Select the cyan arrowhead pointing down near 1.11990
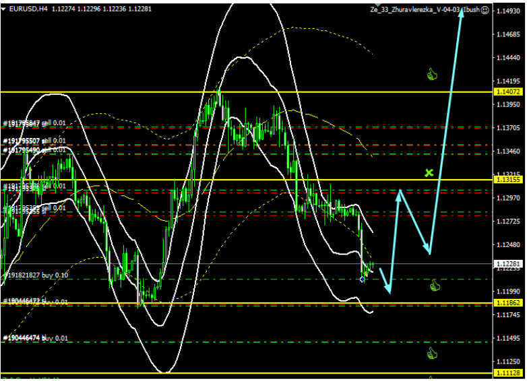This screenshot has height=381, width=527. tap(389, 289)
